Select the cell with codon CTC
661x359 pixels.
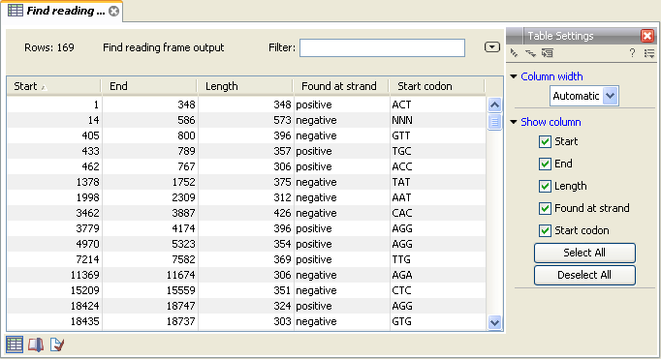(x=437, y=290)
